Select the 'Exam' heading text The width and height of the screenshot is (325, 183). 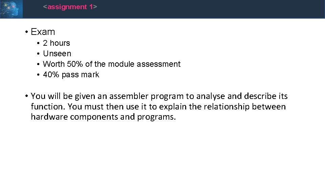click(x=43, y=32)
